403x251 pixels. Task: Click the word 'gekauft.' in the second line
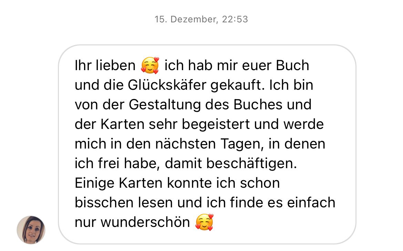[x=237, y=85]
